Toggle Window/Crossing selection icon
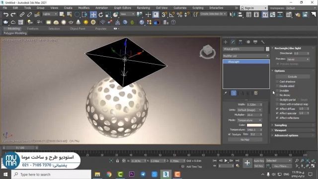318x179 pixels. (84, 14)
